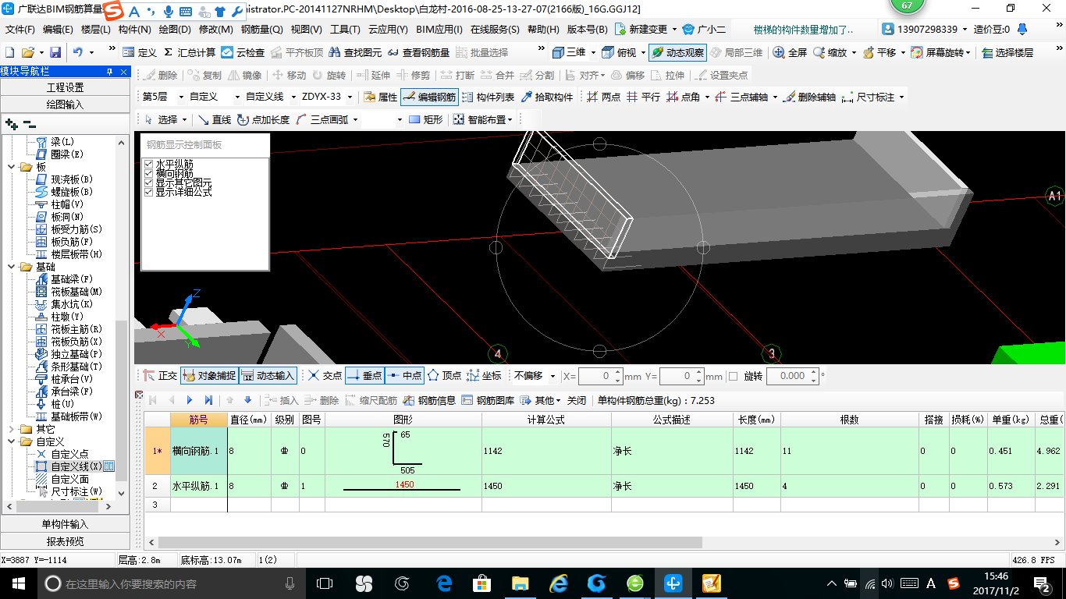
Task: Open the 三维 view dropdown arrow
Action: (x=592, y=52)
